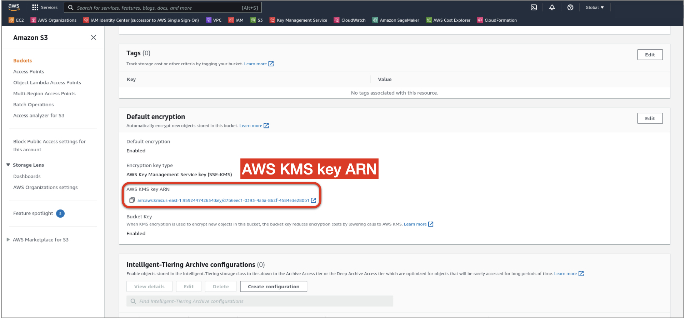Click external link icon beside Tags Learn more
Image resolution: width=685 pixels, height=319 pixels.
(x=271, y=64)
